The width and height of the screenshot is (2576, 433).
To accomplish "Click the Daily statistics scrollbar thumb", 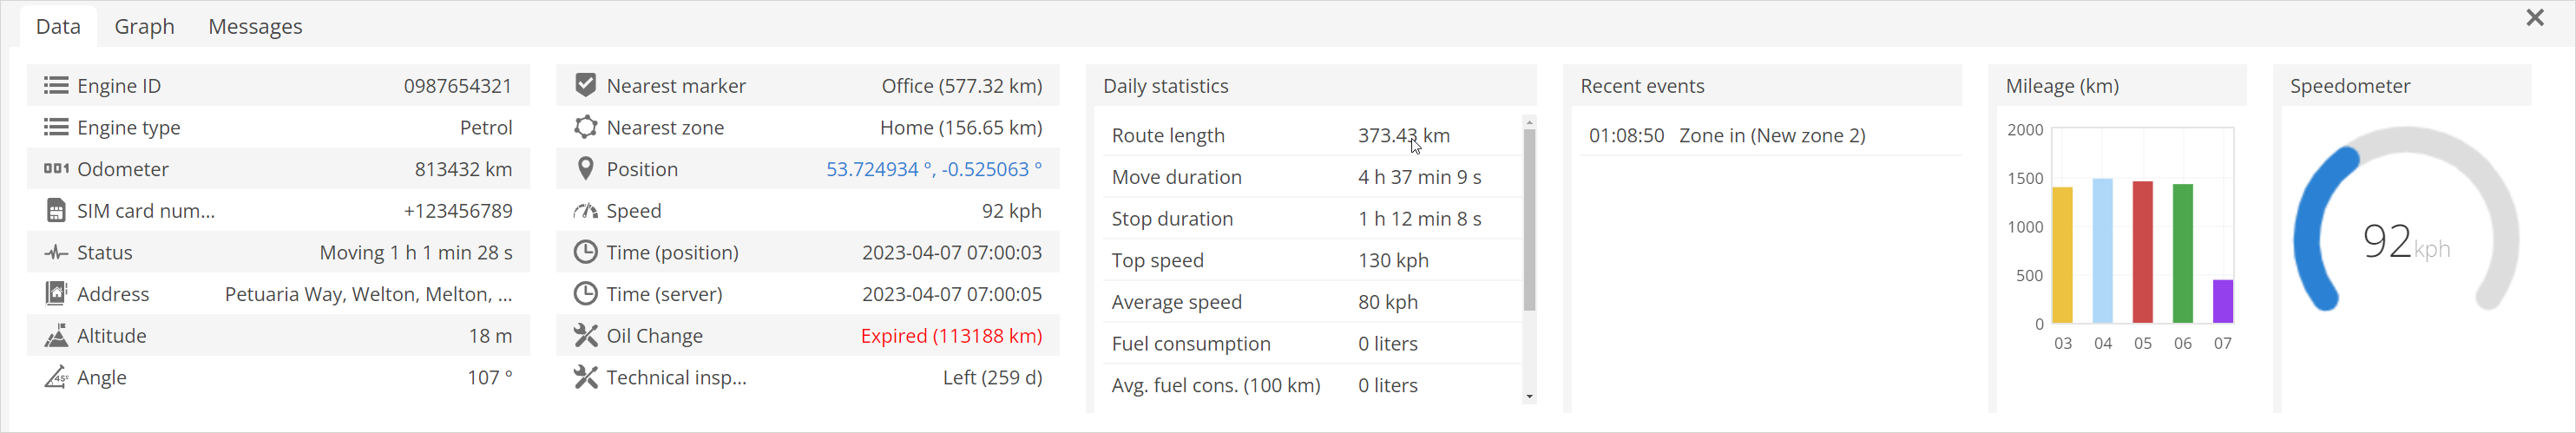I will tap(1529, 220).
